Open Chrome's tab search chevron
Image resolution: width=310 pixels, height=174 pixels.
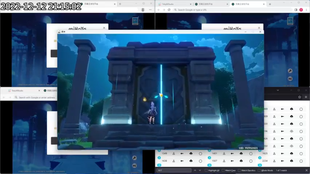pos(284,3)
